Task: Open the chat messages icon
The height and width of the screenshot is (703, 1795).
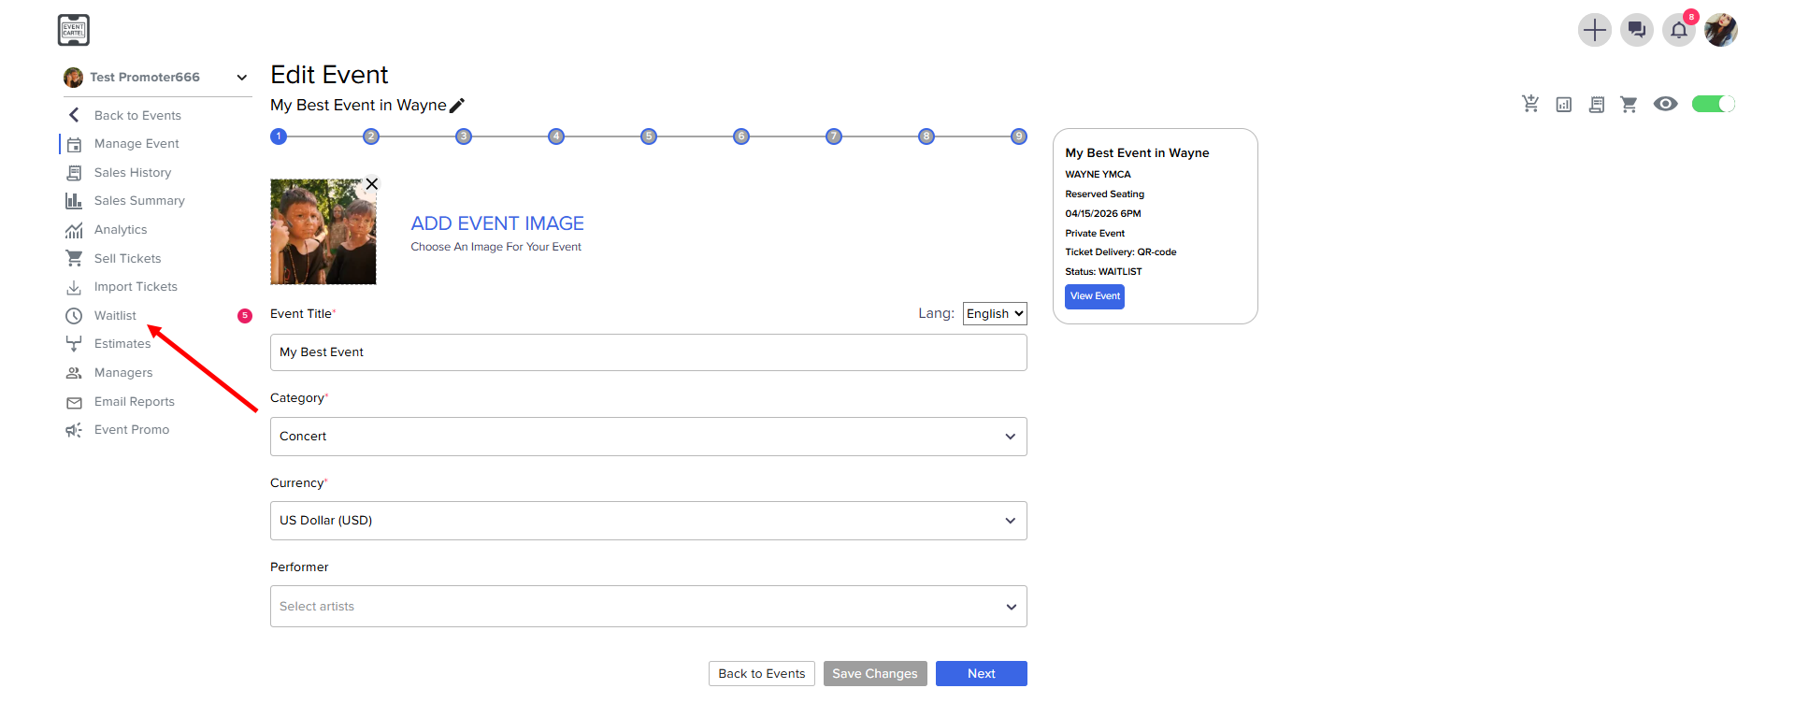Action: [1637, 30]
